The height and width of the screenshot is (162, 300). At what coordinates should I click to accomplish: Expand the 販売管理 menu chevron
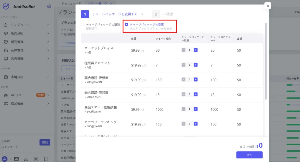(48, 42)
